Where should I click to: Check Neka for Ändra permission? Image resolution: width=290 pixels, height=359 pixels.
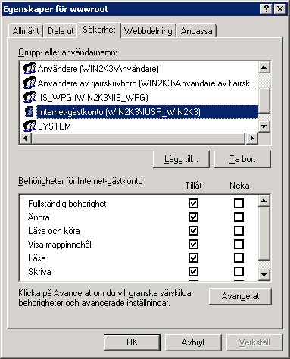239,217
